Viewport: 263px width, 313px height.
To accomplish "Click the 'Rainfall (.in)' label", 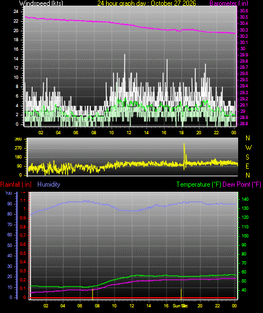I will tap(16, 184).
